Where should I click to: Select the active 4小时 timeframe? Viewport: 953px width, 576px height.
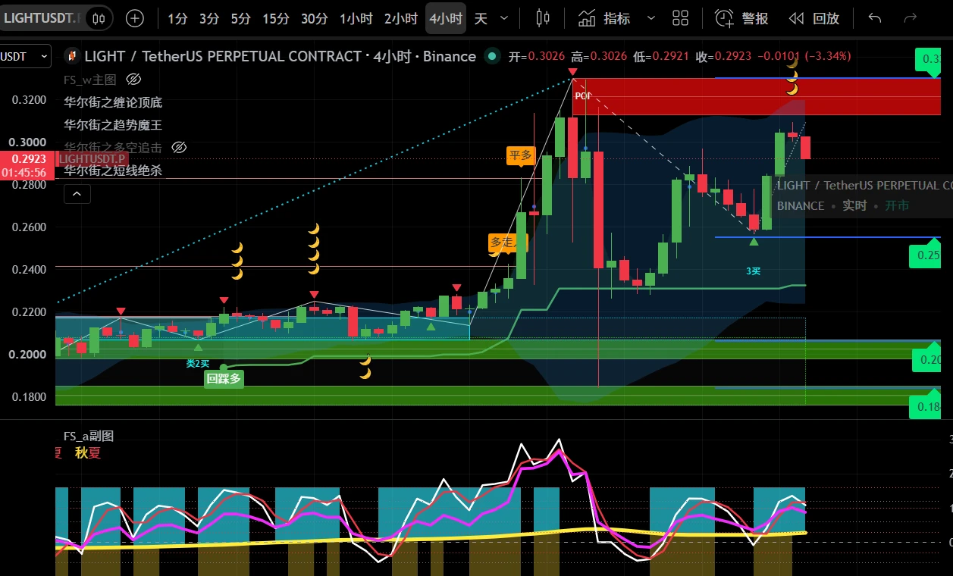446,18
